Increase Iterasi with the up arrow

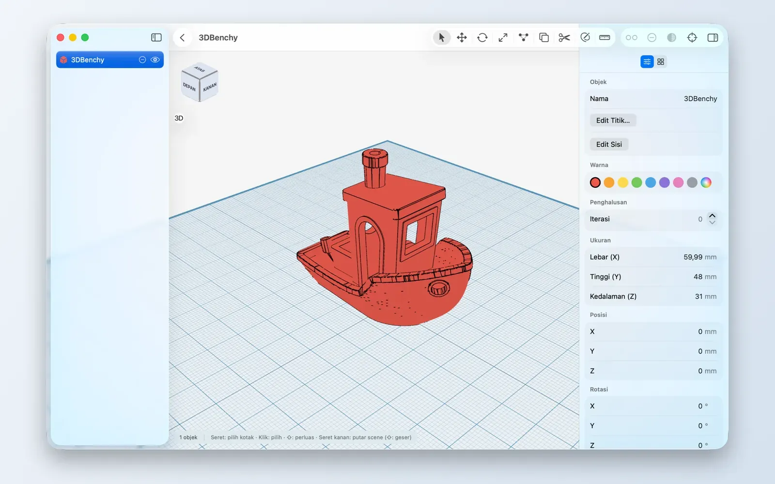pos(712,216)
